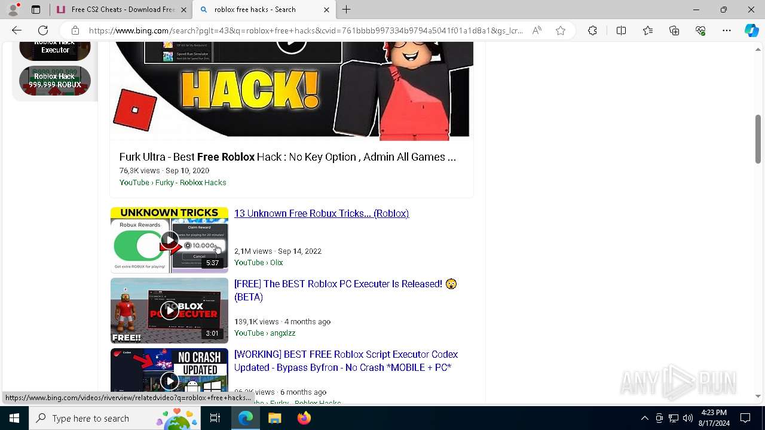Play the Roblox PC Executer thumbnail

(x=169, y=311)
